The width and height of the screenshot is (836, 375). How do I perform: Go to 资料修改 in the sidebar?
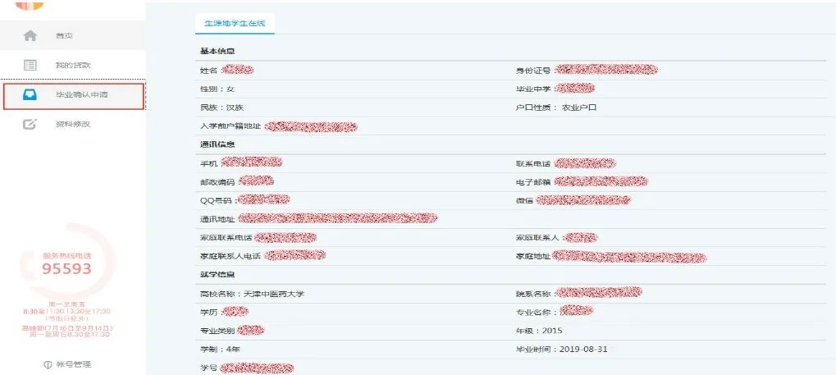[x=72, y=125]
